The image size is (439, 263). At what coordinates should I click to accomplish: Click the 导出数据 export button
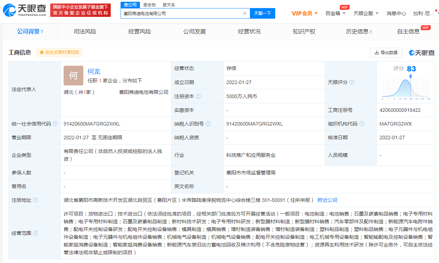pos(386,52)
